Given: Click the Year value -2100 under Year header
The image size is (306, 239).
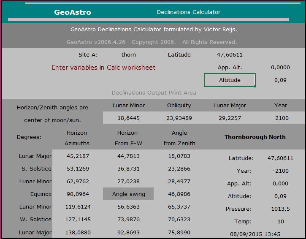Looking at the screenshot, I should coord(280,118).
